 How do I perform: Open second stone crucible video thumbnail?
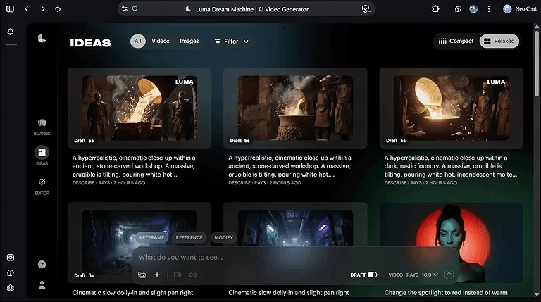point(295,108)
